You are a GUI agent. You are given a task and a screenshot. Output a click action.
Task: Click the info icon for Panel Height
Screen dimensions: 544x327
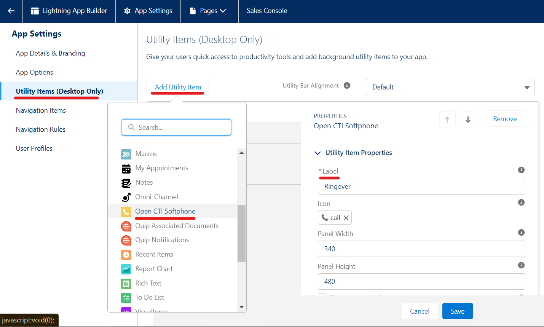tap(522, 265)
